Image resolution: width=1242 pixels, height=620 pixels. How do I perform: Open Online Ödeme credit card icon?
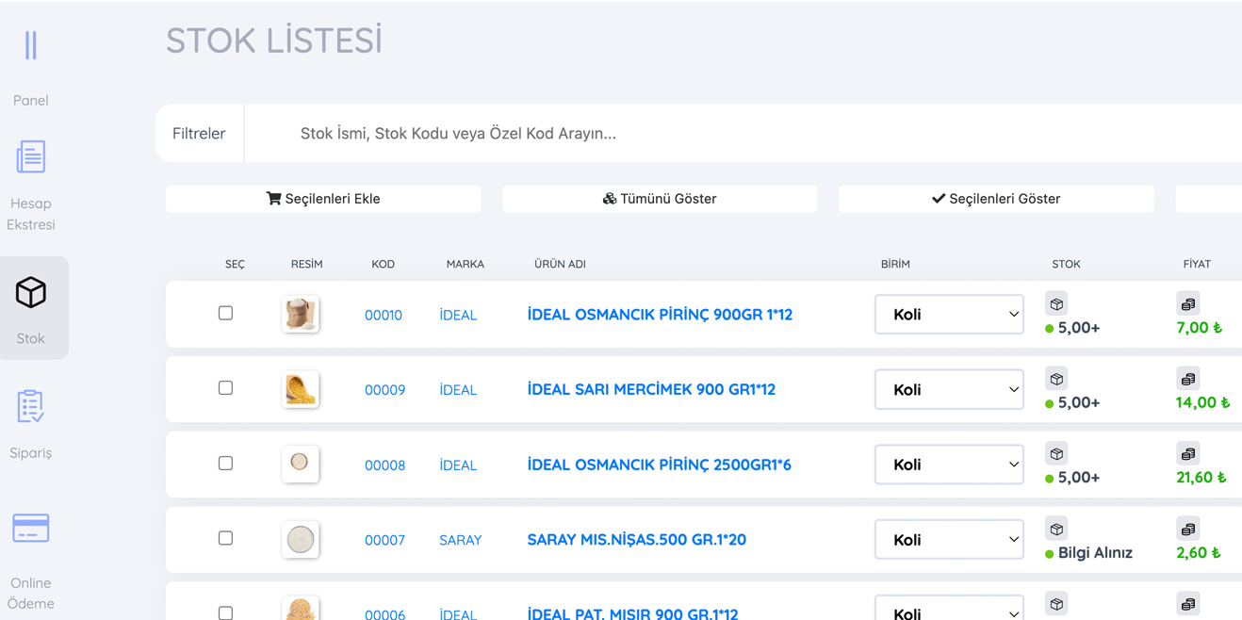click(31, 529)
